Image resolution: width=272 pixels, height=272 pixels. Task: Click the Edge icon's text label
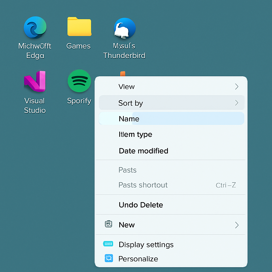coord(35,51)
